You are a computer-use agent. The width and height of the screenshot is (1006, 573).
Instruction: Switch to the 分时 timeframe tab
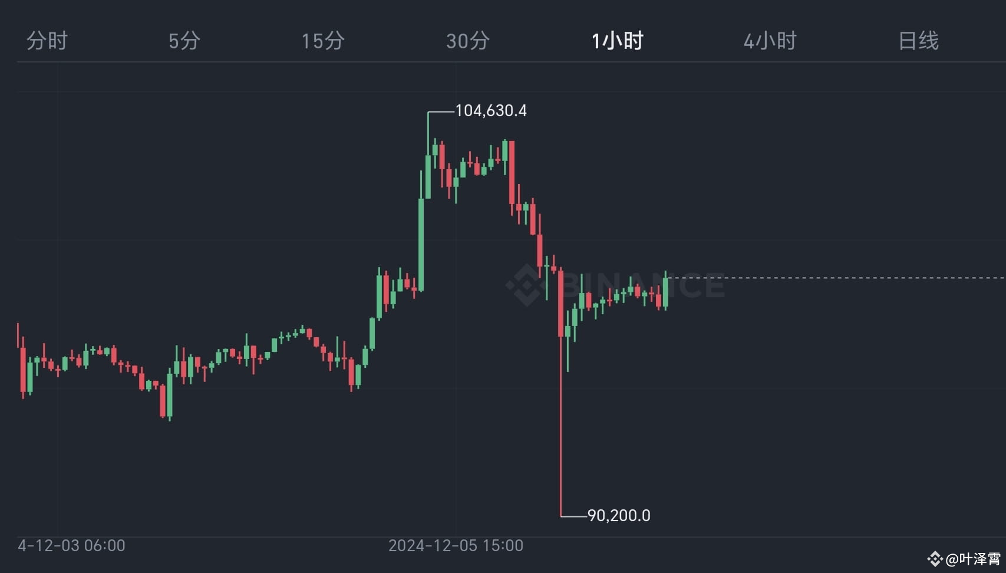tap(45, 41)
